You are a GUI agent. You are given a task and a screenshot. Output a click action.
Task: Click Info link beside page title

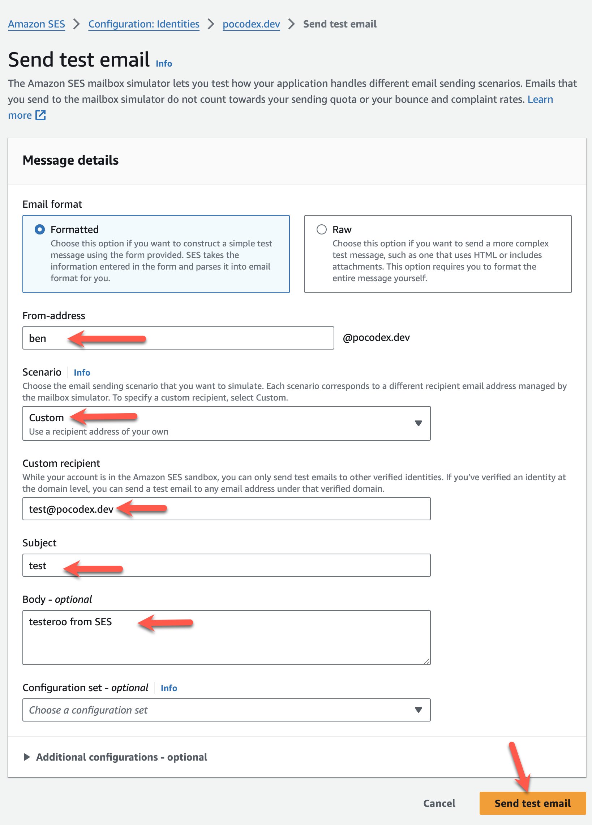164,64
